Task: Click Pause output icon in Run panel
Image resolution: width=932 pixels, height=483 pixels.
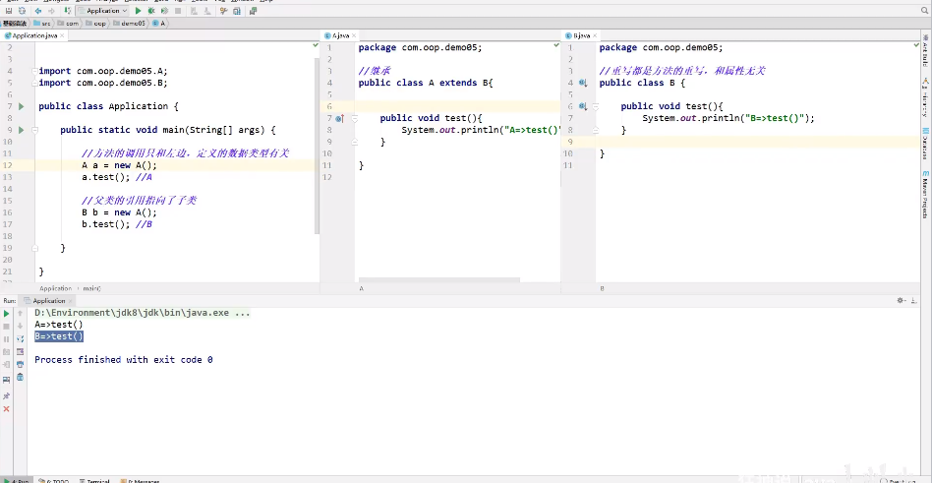Action: coord(7,339)
